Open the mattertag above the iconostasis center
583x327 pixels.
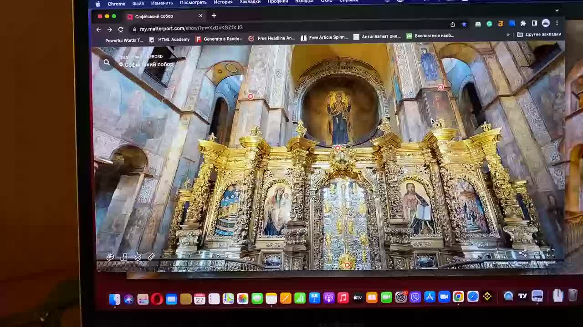[x=338, y=148]
